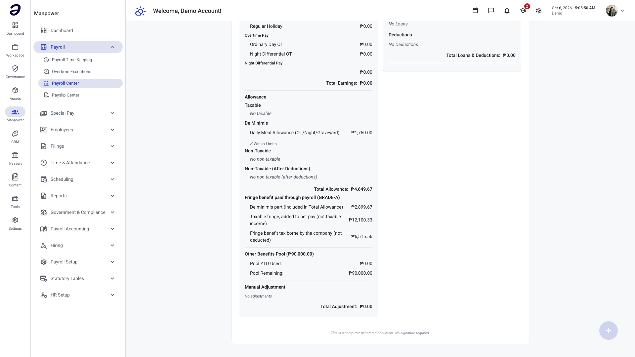Expand Payroll Accounting section
The height and width of the screenshot is (357, 635).
coord(78,229)
